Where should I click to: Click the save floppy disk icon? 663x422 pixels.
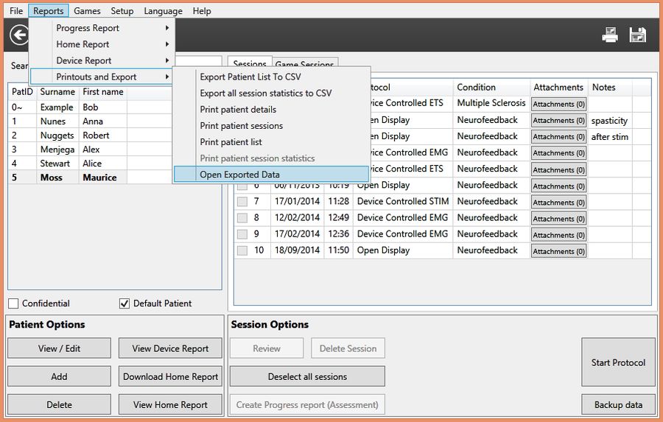[x=637, y=35]
